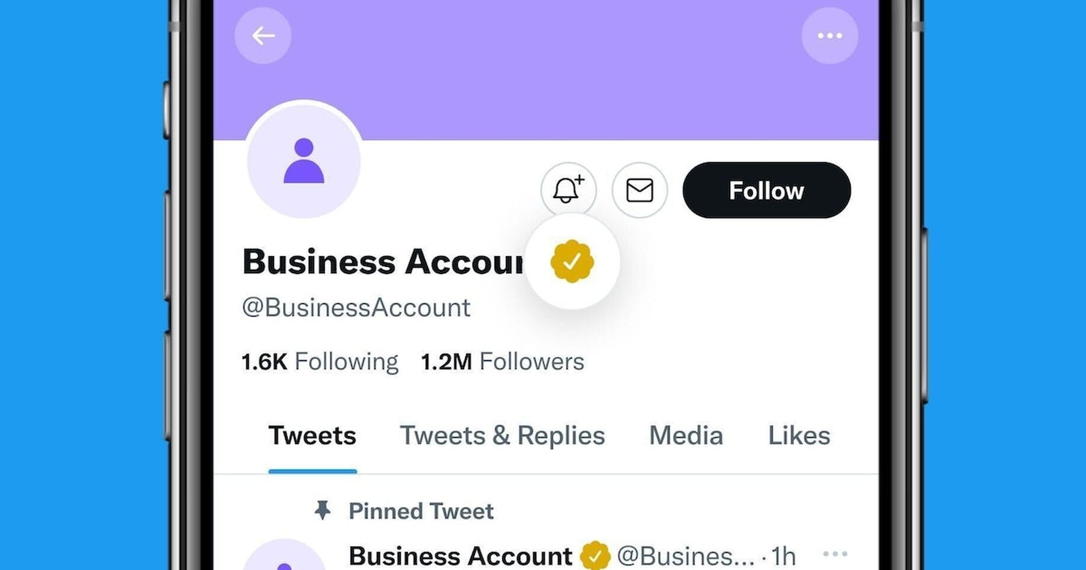1086x570 pixels.
Task: Tap the back arrow icon
Action: click(263, 36)
